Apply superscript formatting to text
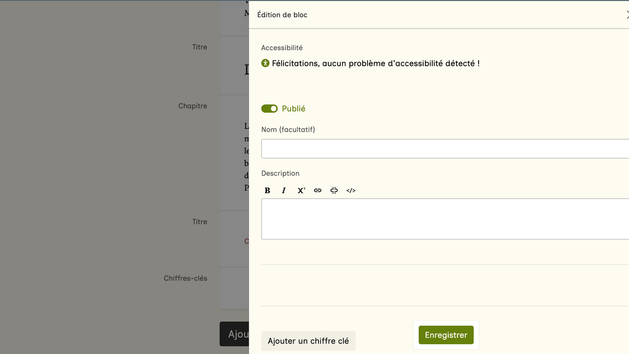The height and width of the screenshot is (354, 629). [301, 191]
